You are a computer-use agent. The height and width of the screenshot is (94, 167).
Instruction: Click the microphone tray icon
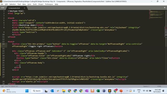[x=134, y=91]
